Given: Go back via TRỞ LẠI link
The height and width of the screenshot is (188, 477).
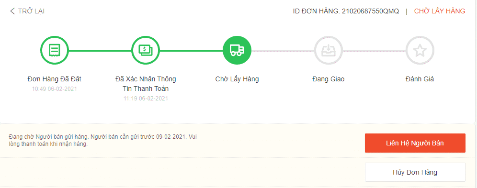Looking at the screenshot, I should pyautogui.click(x=31, y=11).
